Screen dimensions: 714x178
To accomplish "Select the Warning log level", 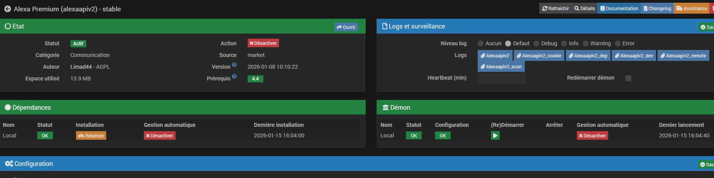I will [585, 43].
